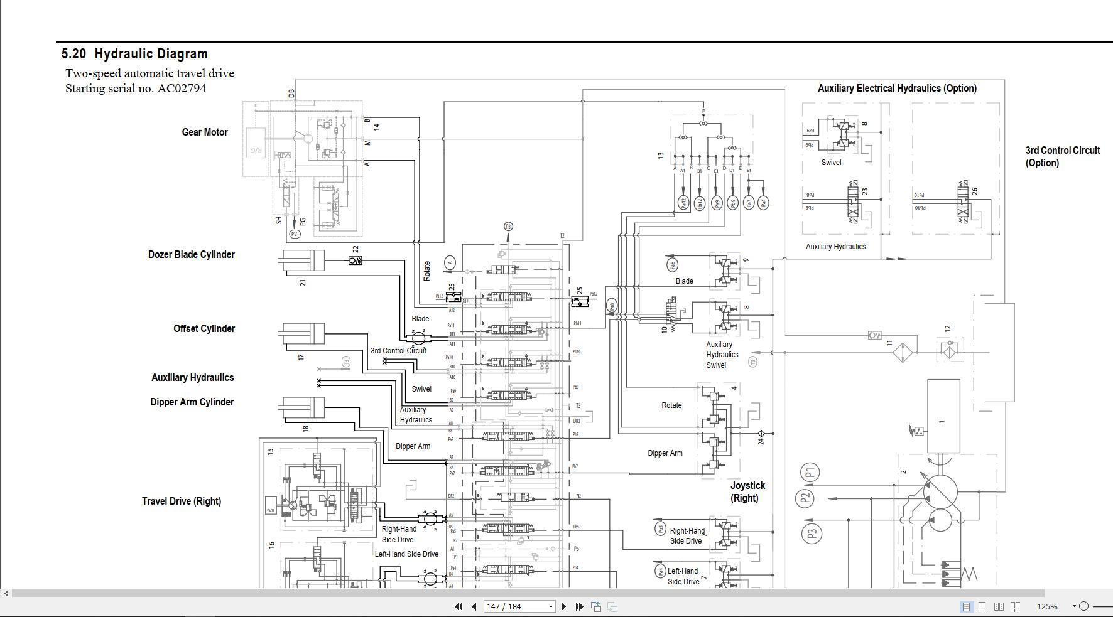The image size is (1113, 617).
Task: Open the two-page side-by-side view icon
Action: (x=1000, y=606)
